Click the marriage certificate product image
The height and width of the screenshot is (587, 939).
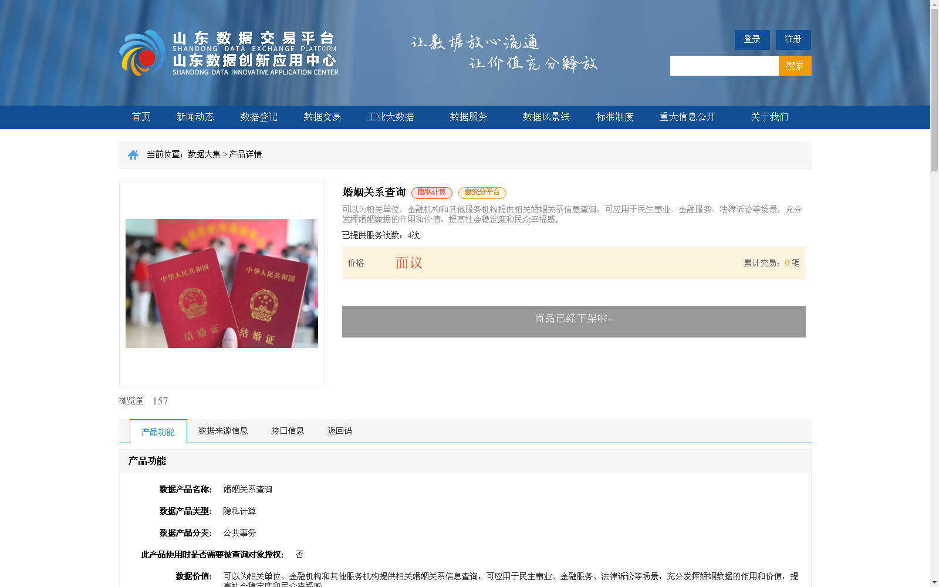click(222, 284)
